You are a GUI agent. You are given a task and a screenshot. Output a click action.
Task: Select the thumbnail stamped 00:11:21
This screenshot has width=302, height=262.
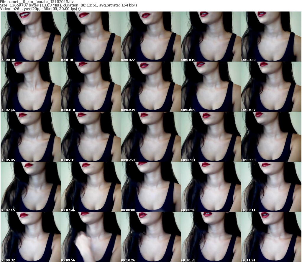pos(271,237)
